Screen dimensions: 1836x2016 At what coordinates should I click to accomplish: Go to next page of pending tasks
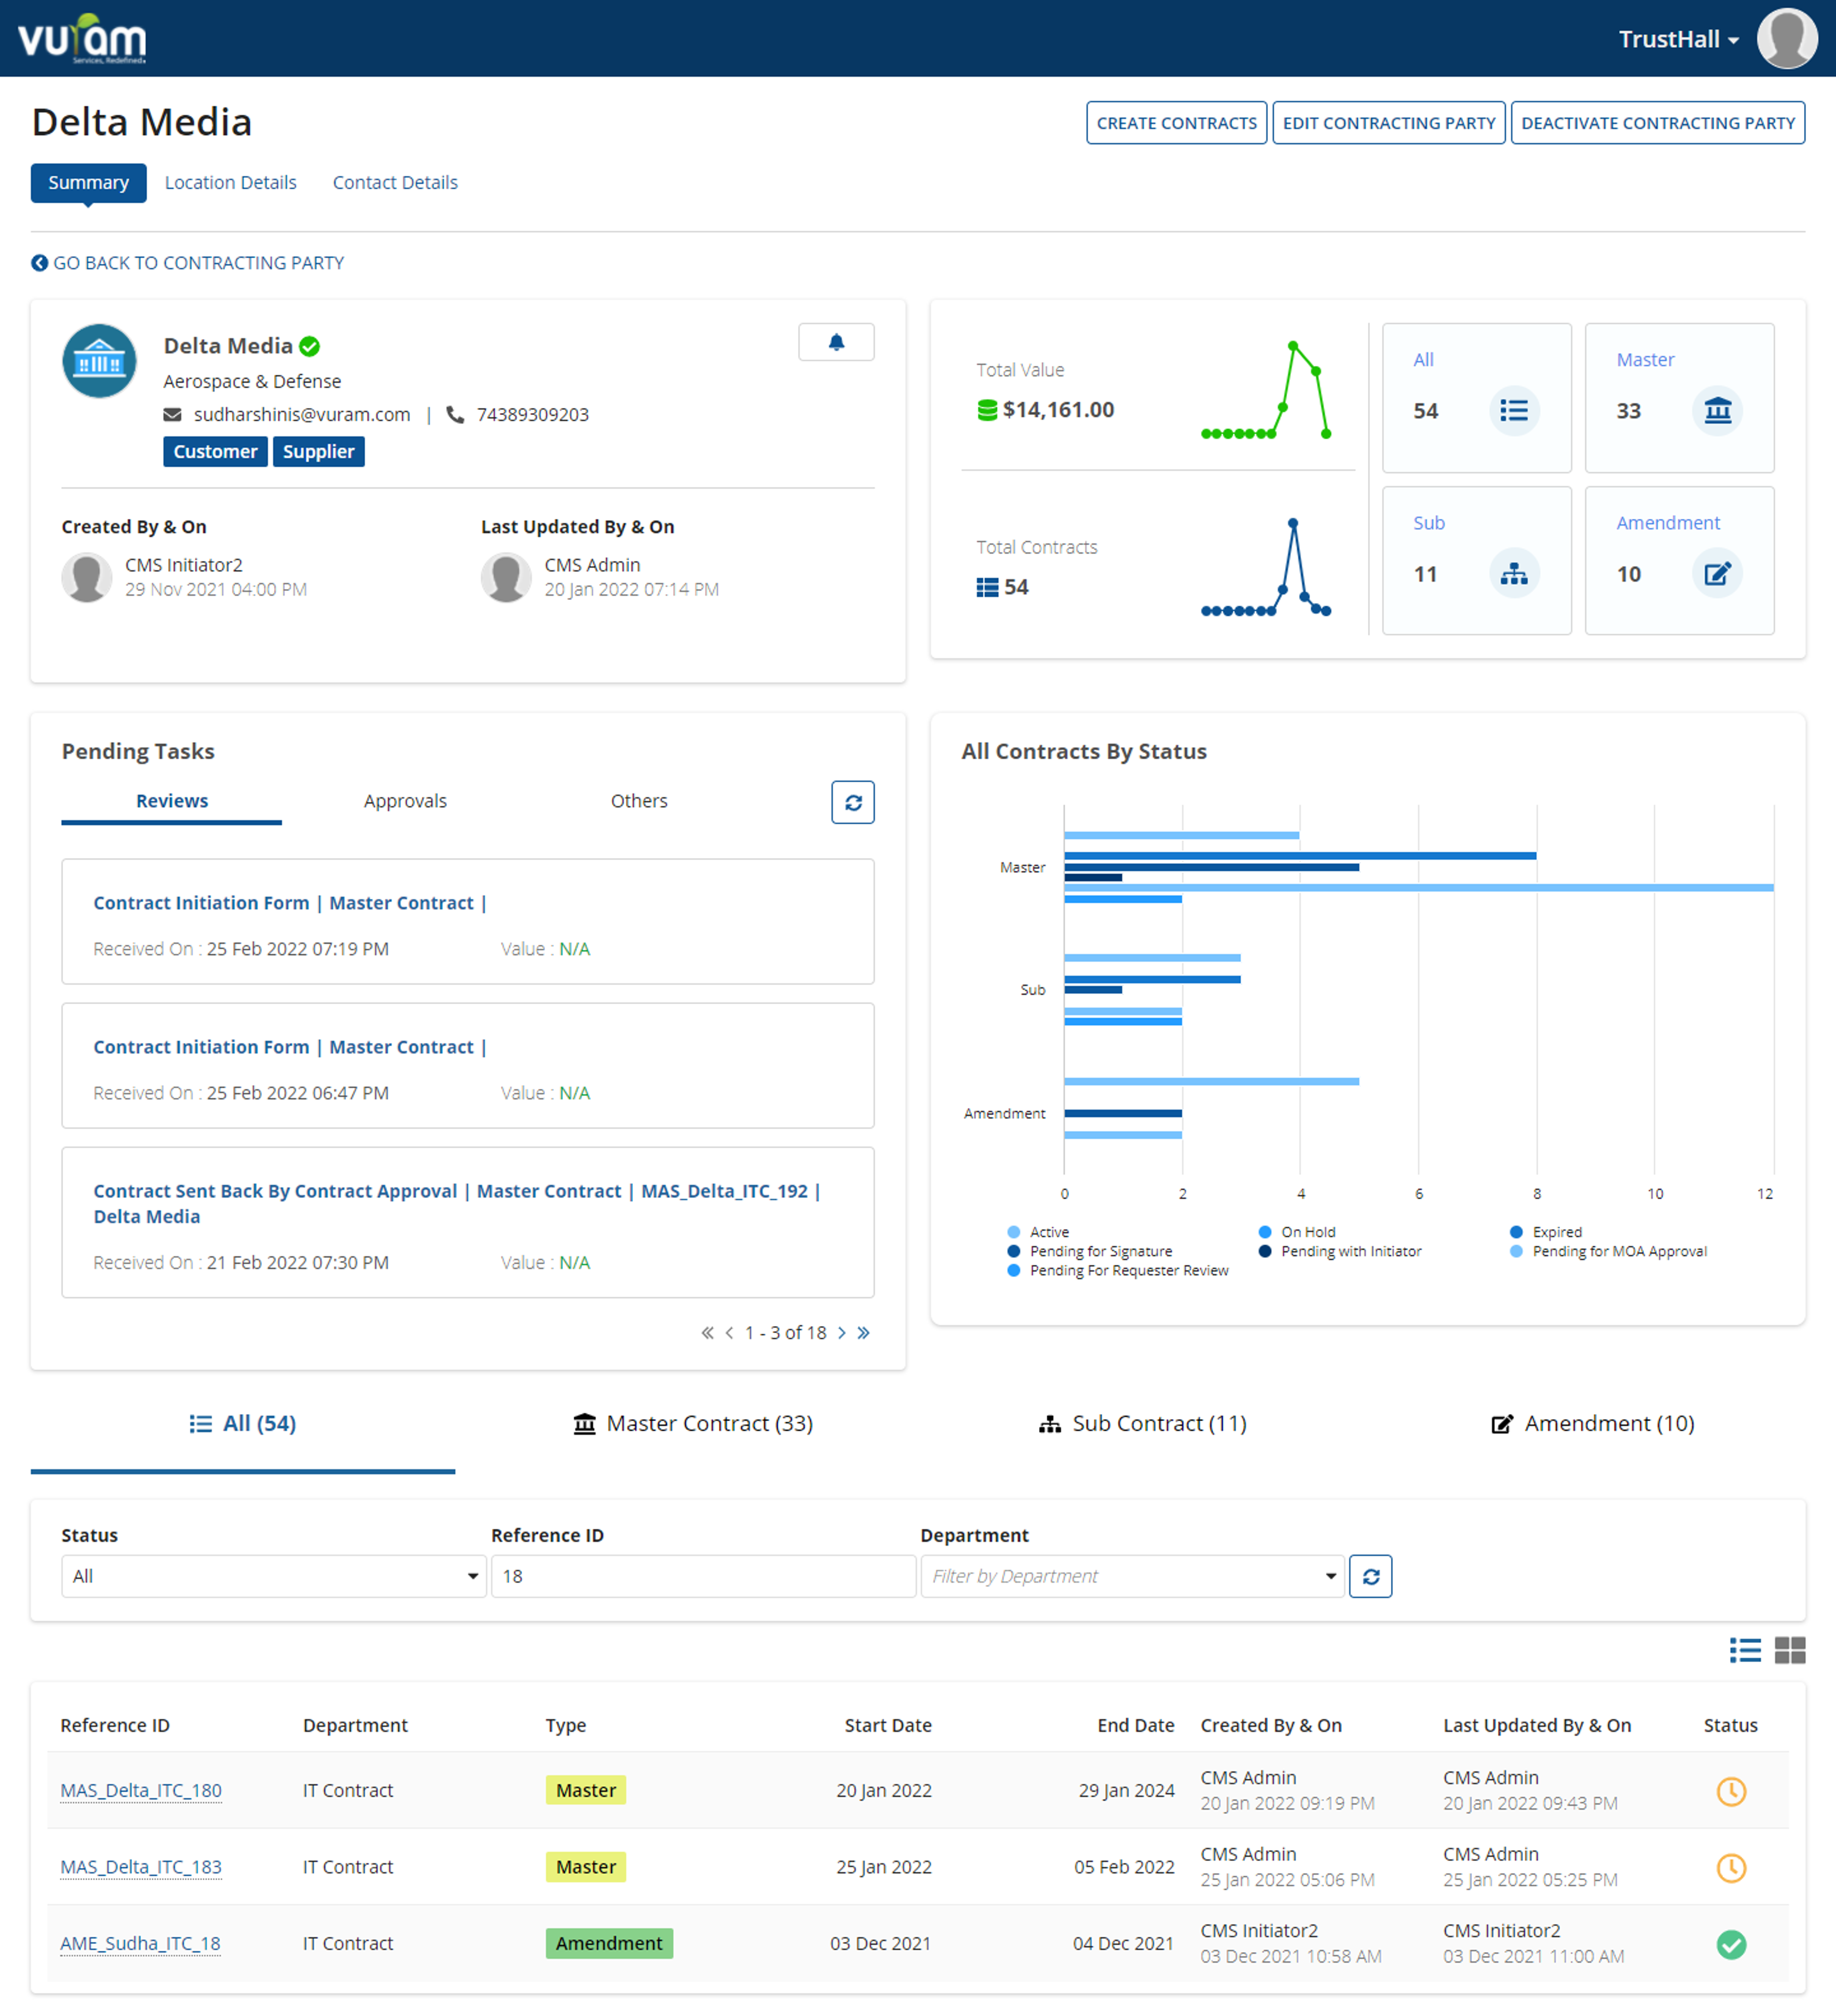pos(842,1333)
